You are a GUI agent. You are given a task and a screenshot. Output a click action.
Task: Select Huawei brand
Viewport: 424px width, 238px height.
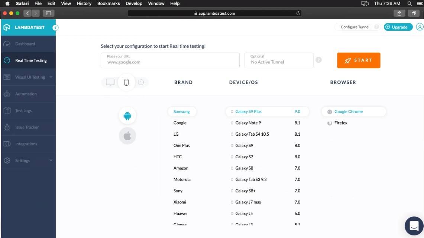tap(180, 214)
